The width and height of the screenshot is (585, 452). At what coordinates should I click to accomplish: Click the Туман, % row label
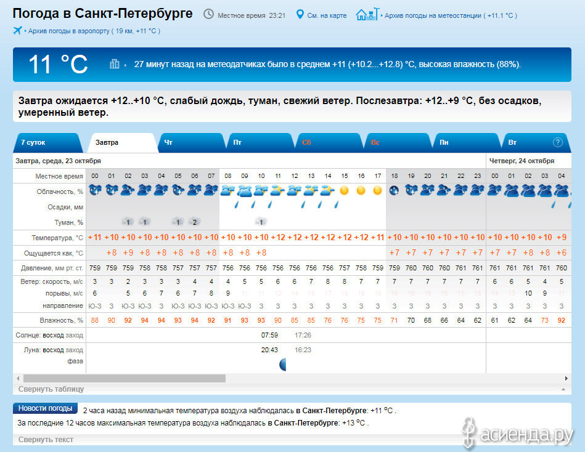point(68,222)
